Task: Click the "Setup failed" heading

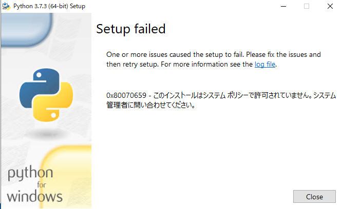Action: point(131,29)
